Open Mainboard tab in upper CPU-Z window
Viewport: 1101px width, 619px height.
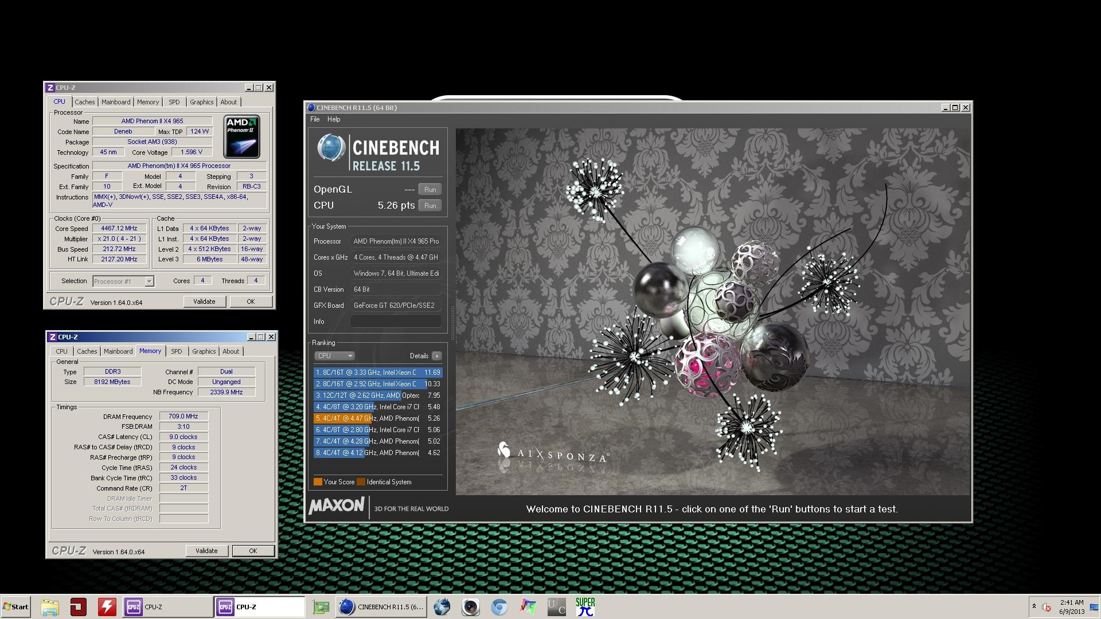pos(116,102)
